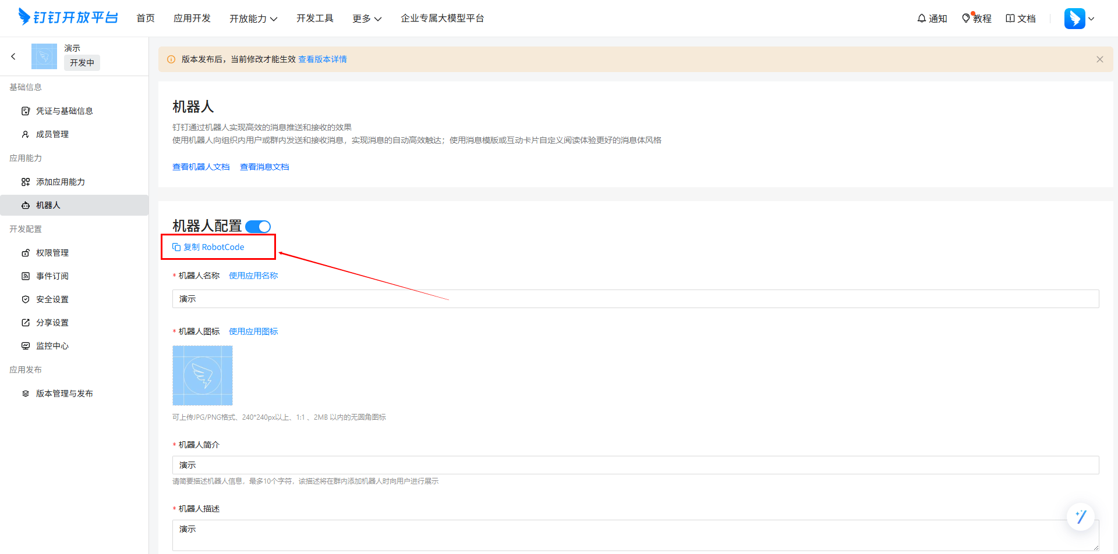1118x554 pixels.
Task: Toggle the 机器人配置 switch off
Action: (x=258, y=226)
